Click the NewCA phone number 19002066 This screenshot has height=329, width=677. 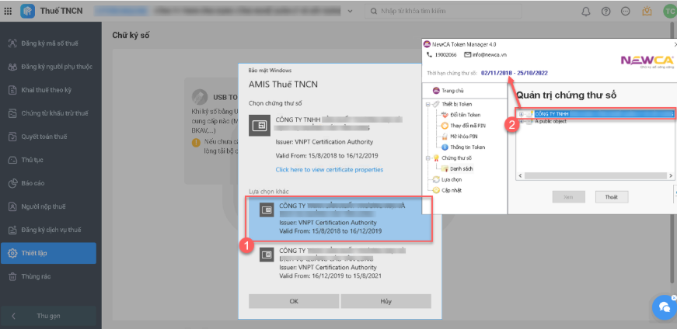point(445,55)
